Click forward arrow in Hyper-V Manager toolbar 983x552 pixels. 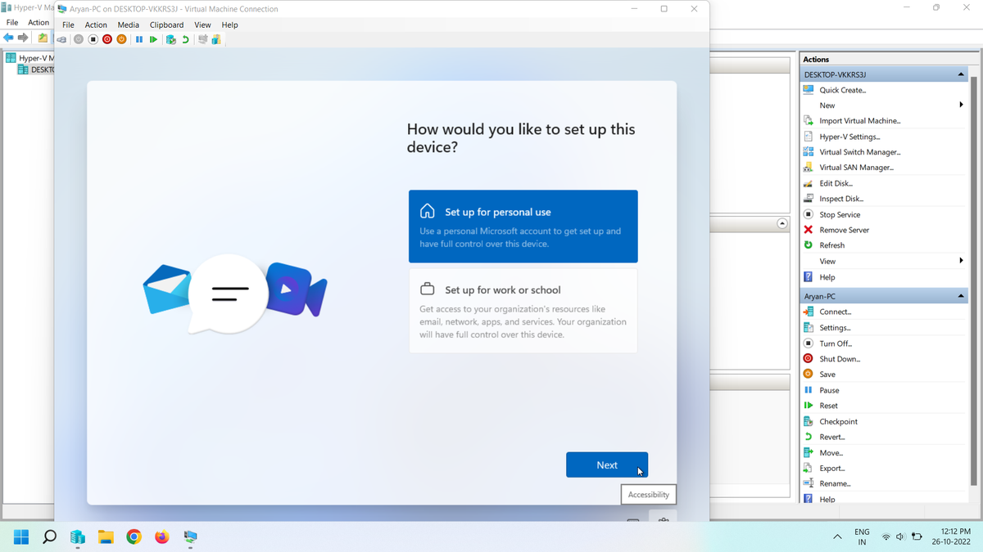23,38
